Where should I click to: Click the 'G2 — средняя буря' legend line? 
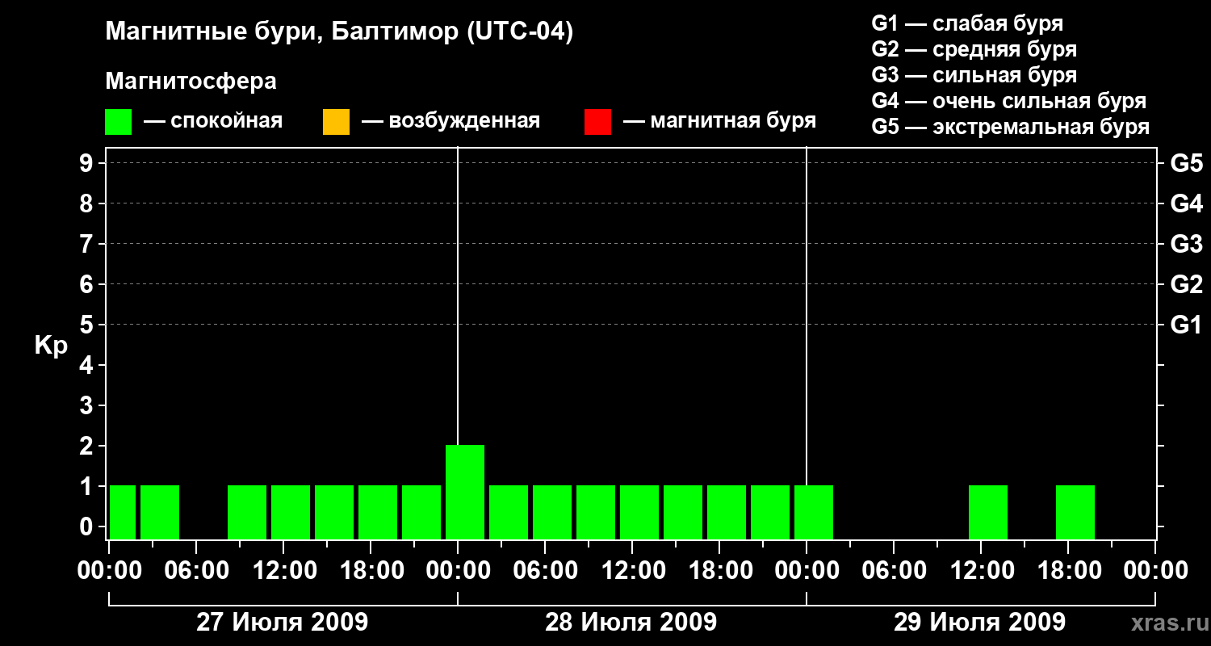(x=974, y=49)
